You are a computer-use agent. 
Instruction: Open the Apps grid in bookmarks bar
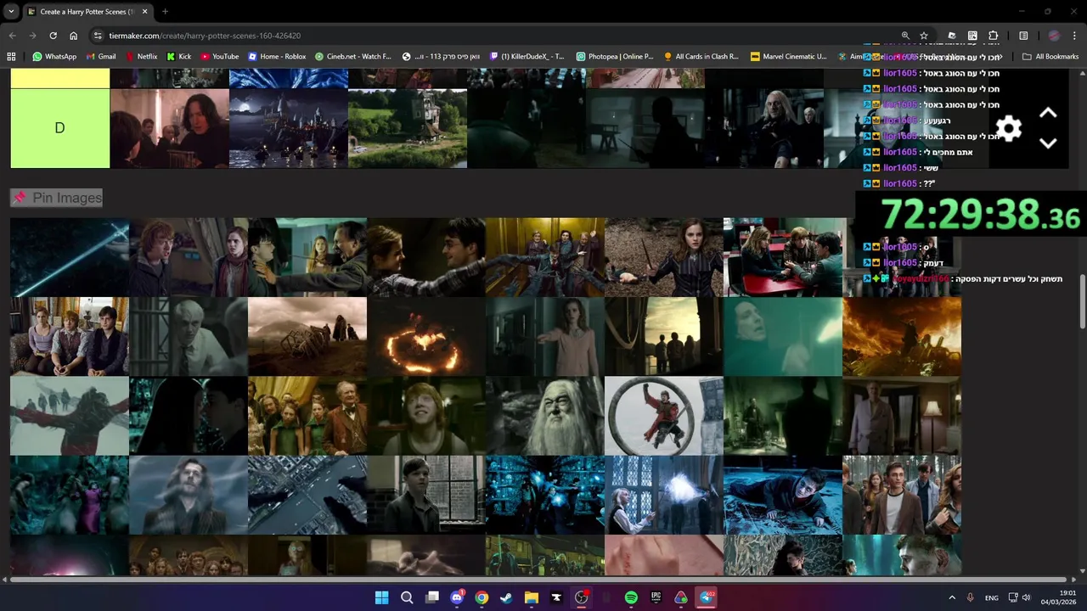tap(11, 57)
